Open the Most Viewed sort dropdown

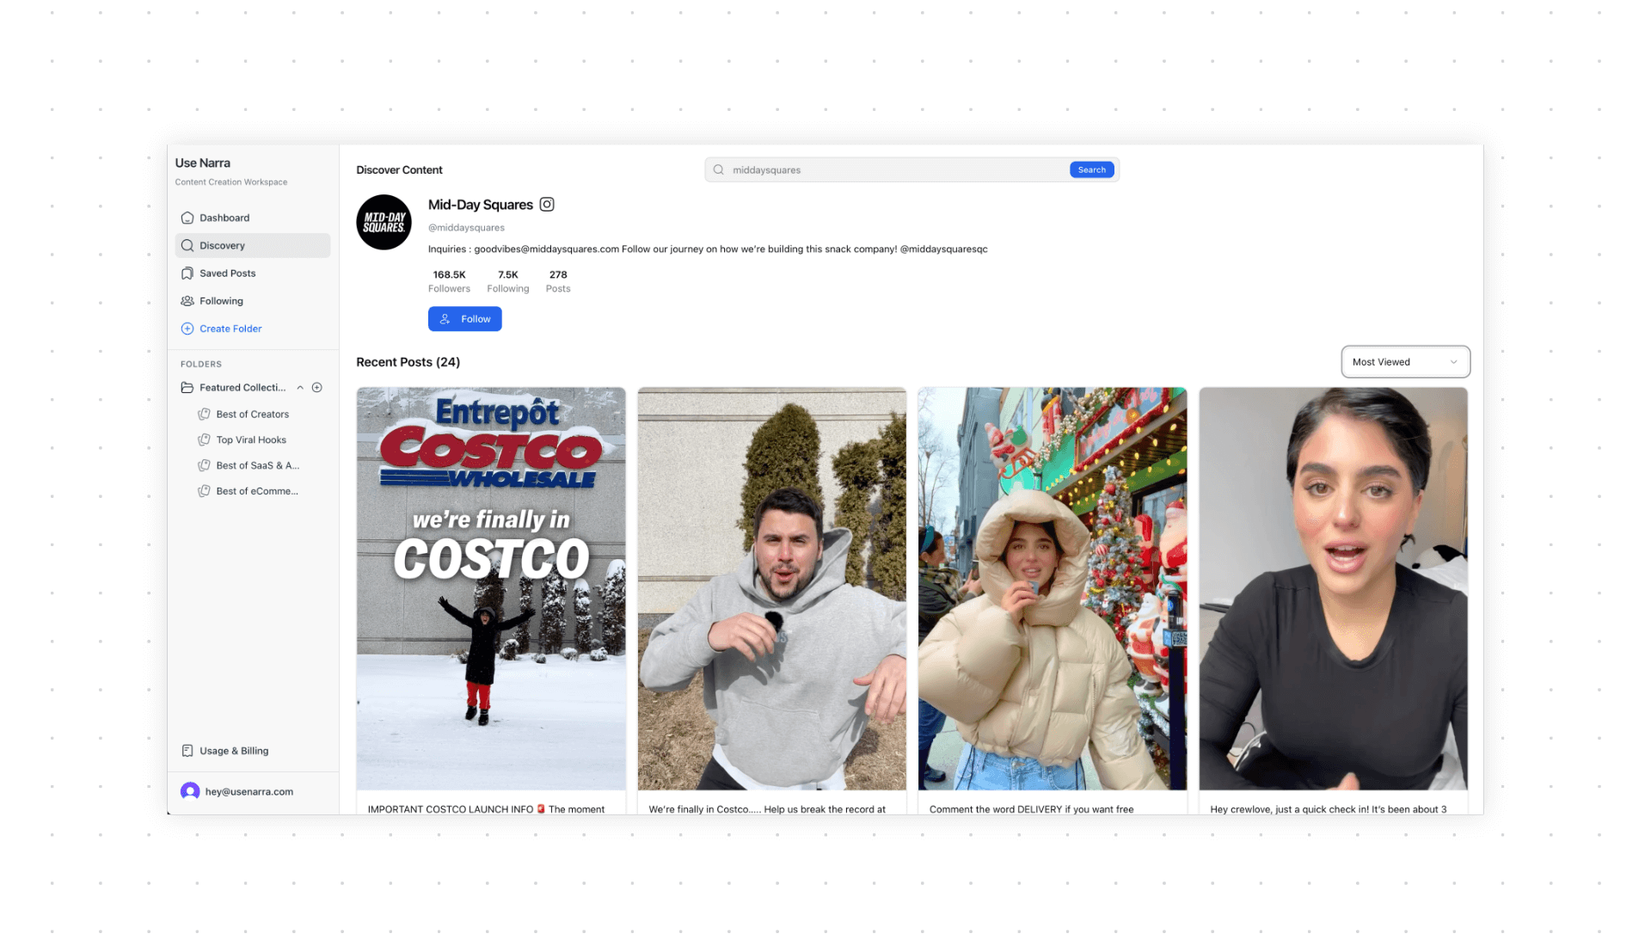[x=1405, y=362]
